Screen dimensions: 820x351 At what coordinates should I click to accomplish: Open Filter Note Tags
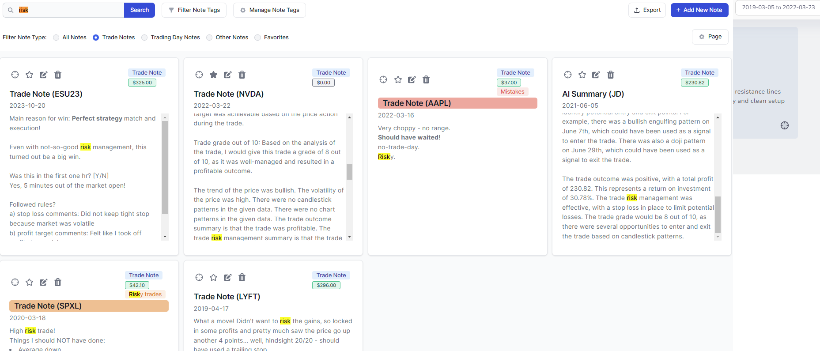194,10
